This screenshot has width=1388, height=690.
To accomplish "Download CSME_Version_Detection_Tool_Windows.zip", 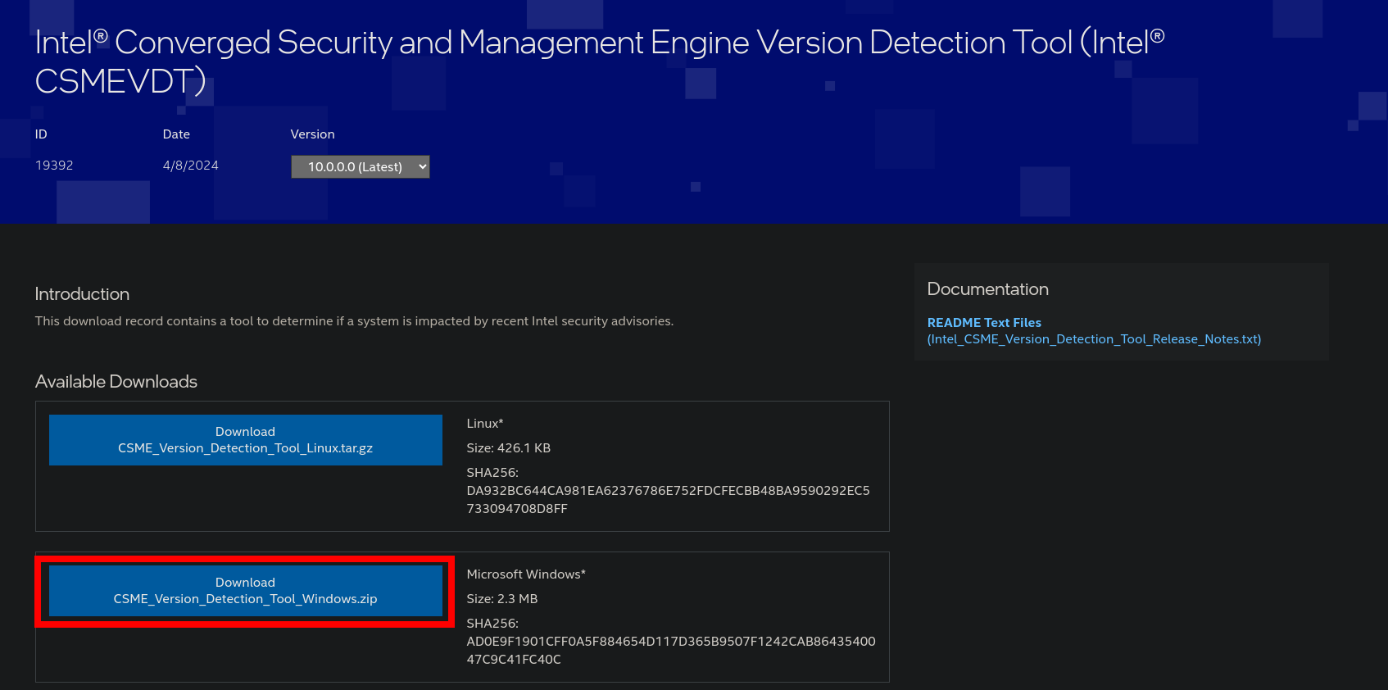I will point(246,591).
